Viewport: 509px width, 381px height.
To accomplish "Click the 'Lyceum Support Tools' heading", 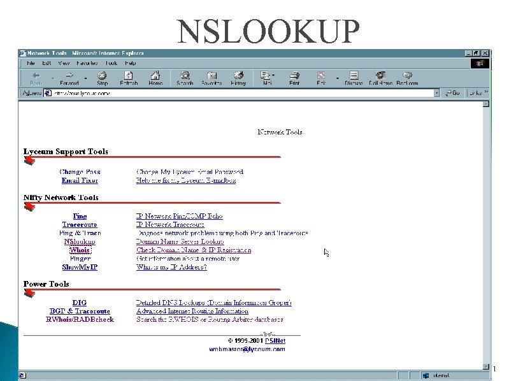I will (x=66, y=152).
